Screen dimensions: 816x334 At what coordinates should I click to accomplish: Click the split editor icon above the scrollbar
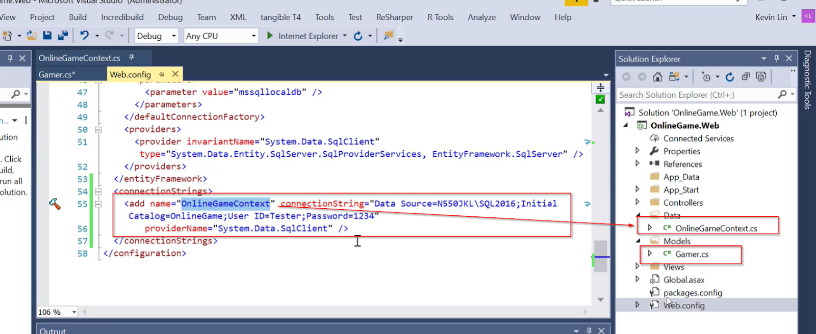pyautogui.click(x=601, y=88)
